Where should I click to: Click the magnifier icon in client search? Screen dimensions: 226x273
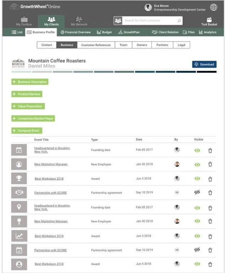pyautogui.click(x=179, y=21)
